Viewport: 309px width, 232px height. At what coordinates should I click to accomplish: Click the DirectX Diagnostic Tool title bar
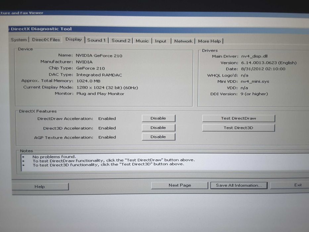(159, 29)
